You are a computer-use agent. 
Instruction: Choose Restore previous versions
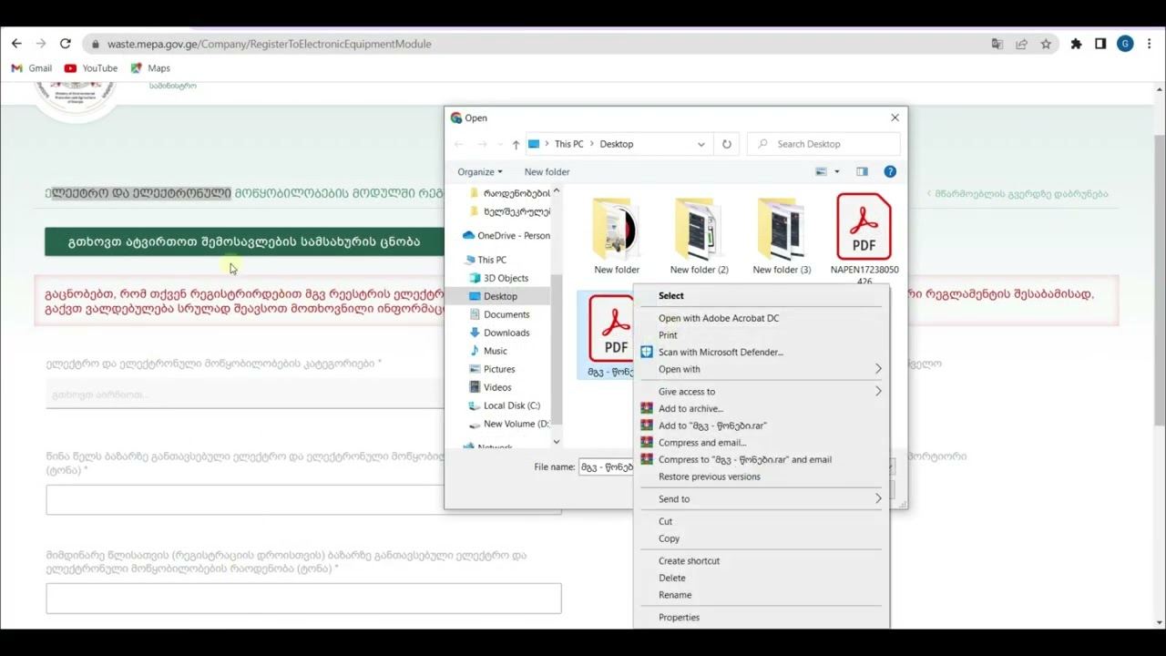[709, 477]
